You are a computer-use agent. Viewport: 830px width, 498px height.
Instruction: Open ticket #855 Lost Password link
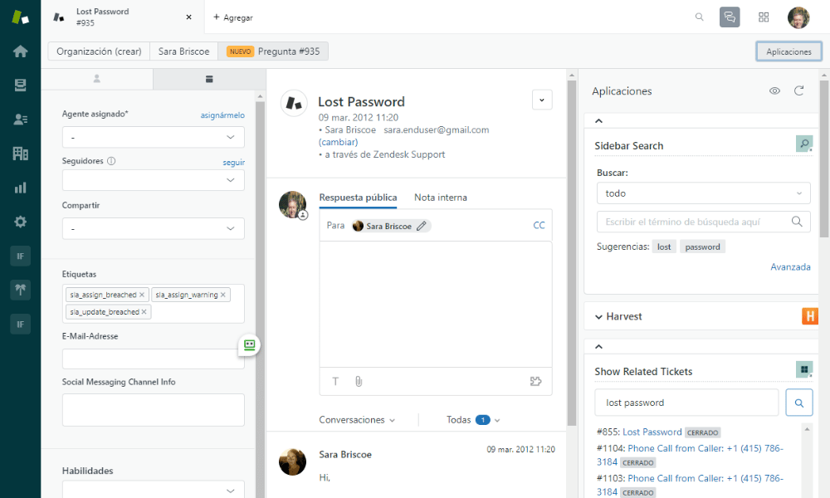click(652, 432)
